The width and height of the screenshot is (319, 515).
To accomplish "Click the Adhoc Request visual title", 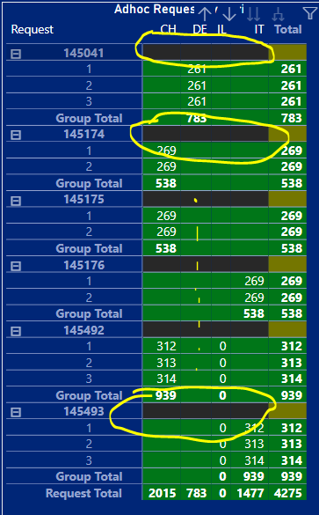I will (155, 10).
